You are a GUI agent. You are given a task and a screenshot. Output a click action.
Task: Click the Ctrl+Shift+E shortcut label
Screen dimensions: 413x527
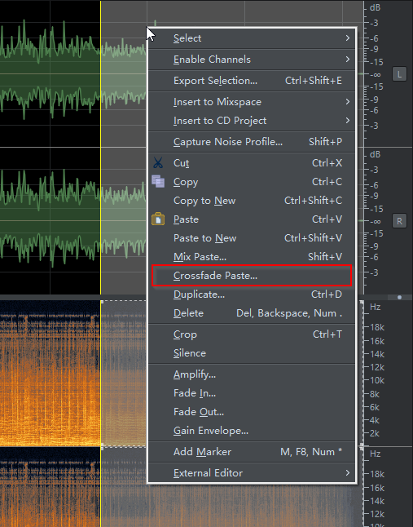314,81
